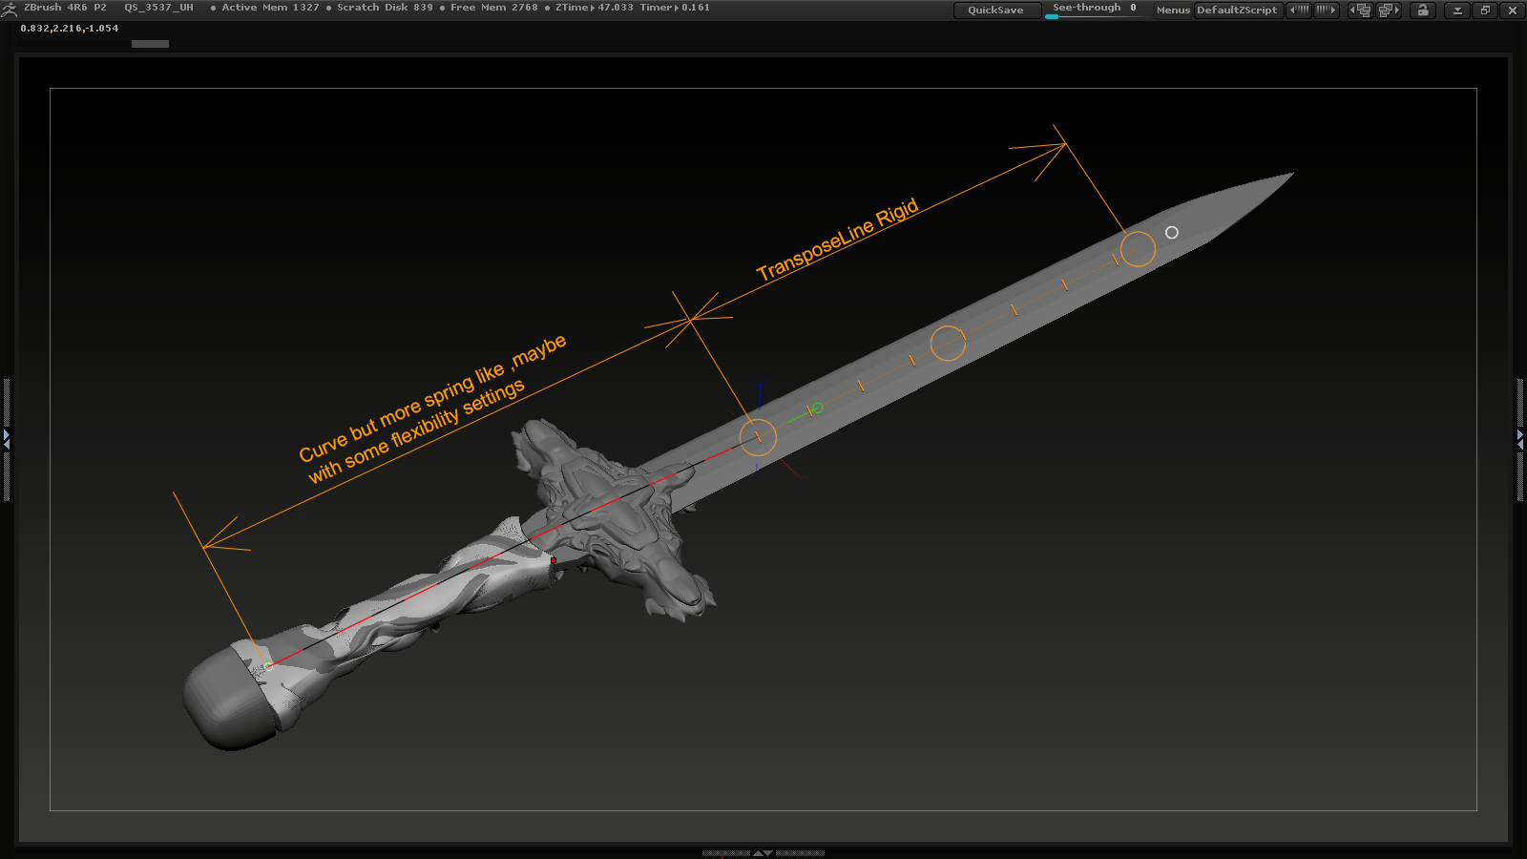The height and width of the screenshot is (859, 1527).
Task: Click the DefaultZScript button
Action: click(1237, 10)
